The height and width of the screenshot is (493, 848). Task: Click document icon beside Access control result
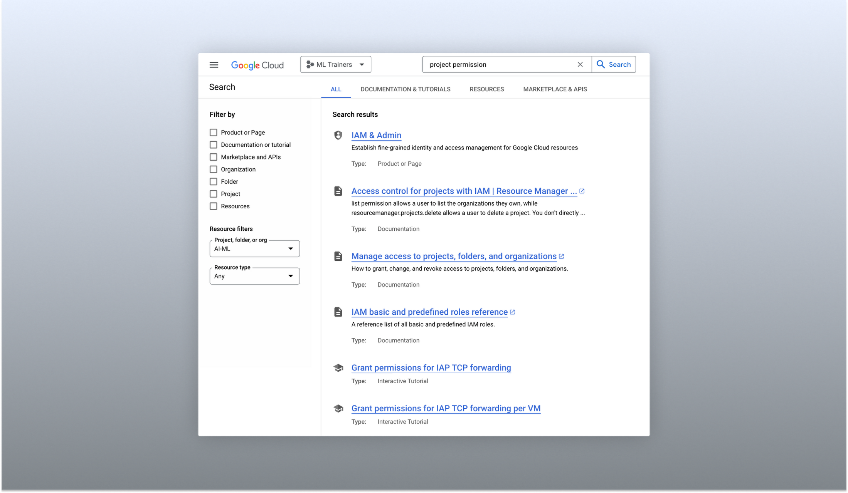(338, 191)
